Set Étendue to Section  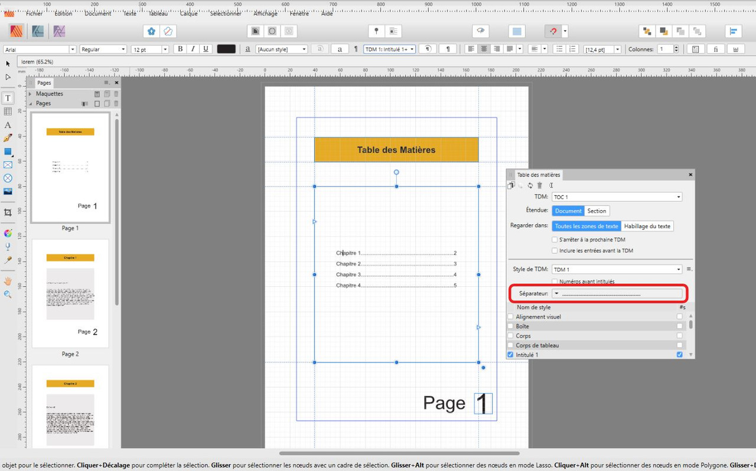click(597, 211)
